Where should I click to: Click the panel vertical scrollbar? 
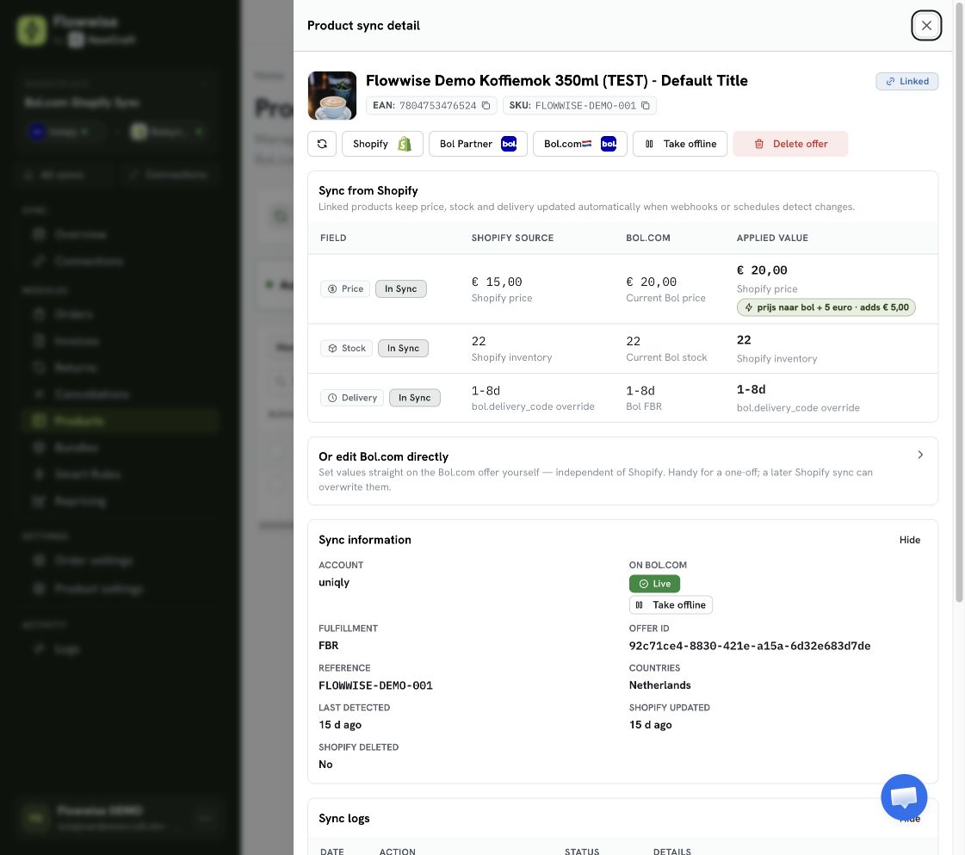(x=959, y=301)
